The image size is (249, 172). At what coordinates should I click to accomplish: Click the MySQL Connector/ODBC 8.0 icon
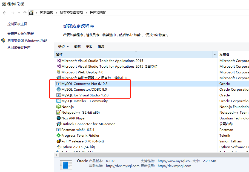point(59,89)
